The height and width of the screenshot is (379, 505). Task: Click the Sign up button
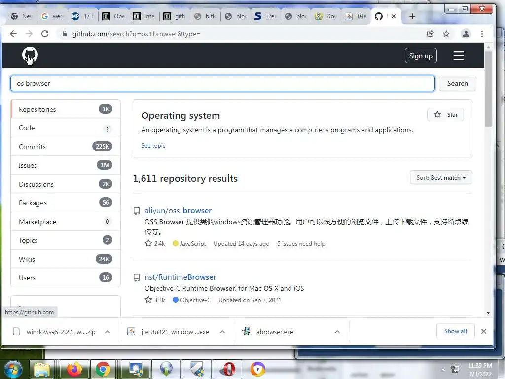pyautogui.click(x=421, y=56)
